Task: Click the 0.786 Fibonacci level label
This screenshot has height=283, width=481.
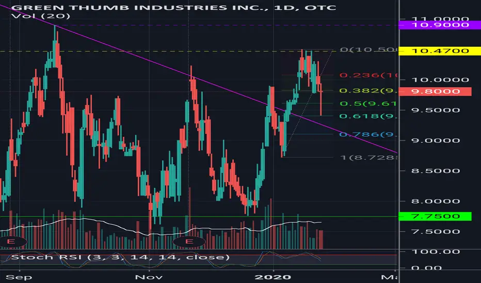Action: coord(368,135)
